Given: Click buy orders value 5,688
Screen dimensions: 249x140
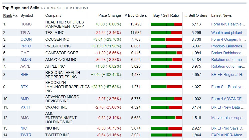Looking at the screenshot, I should pos(136,118).
